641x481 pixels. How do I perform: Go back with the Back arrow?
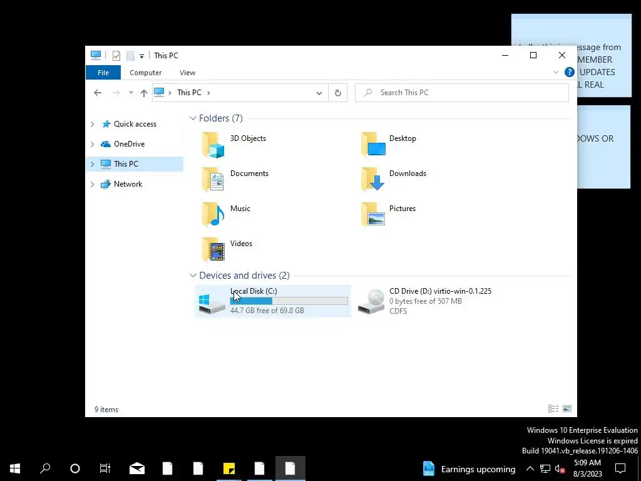click(98, 93)
